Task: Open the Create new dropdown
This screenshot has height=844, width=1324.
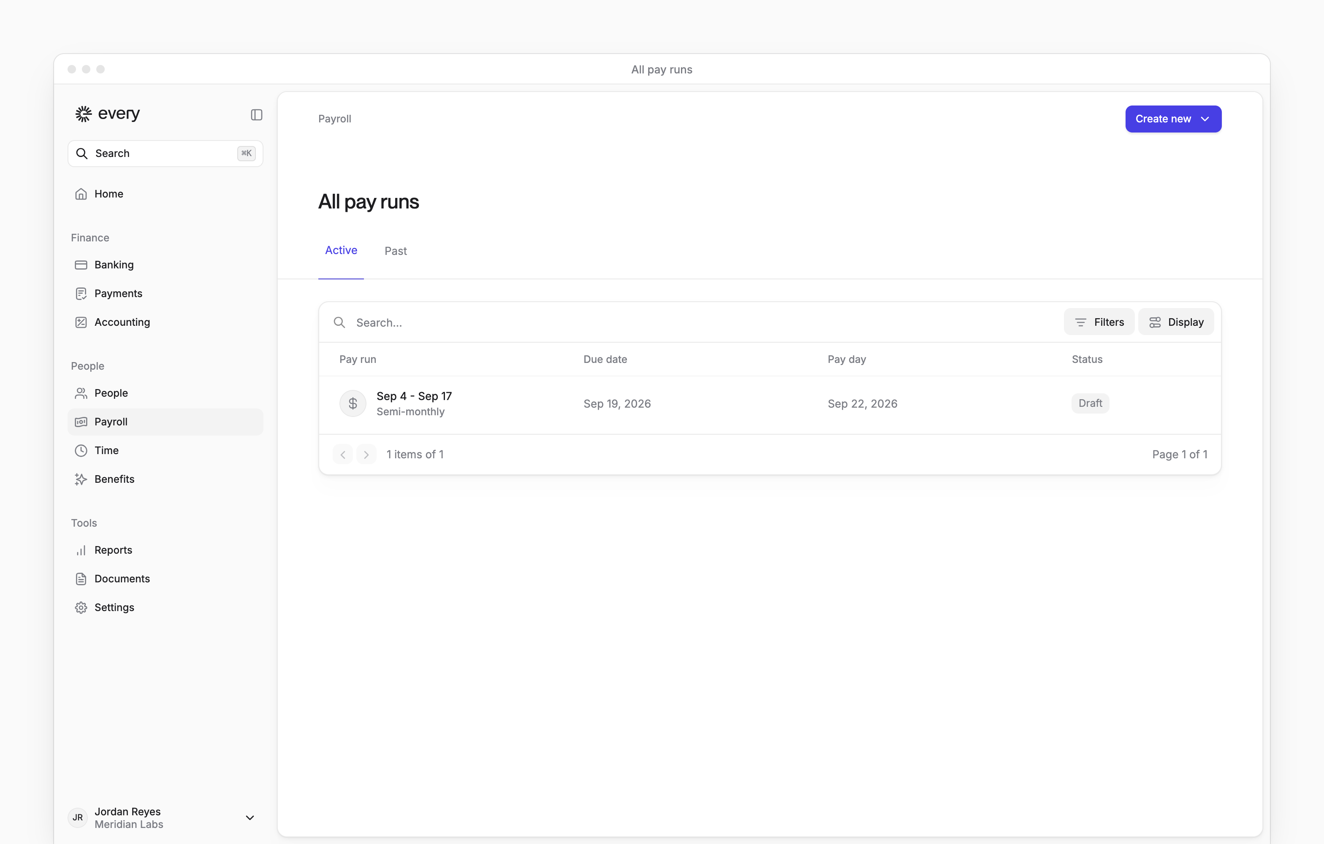Action: click(x=1173, y=119)
